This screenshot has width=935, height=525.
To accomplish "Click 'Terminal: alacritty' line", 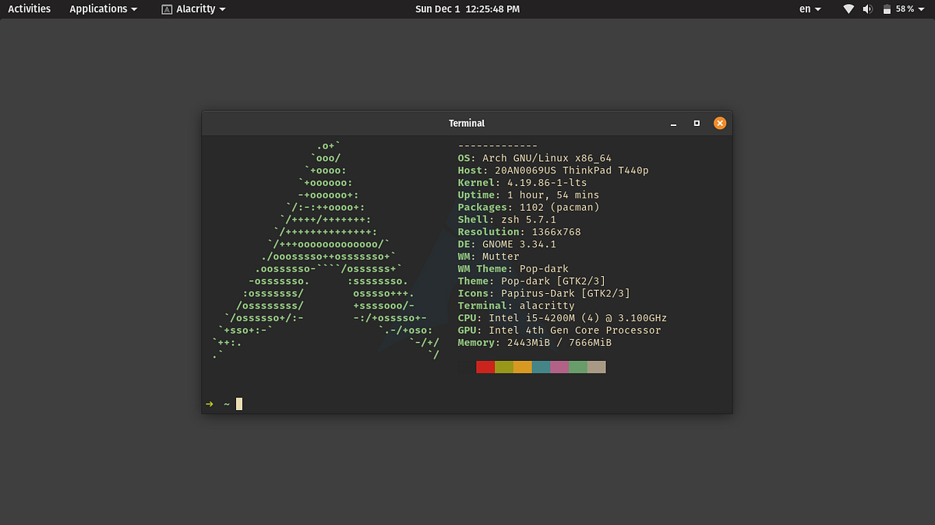I will point(517,306).
